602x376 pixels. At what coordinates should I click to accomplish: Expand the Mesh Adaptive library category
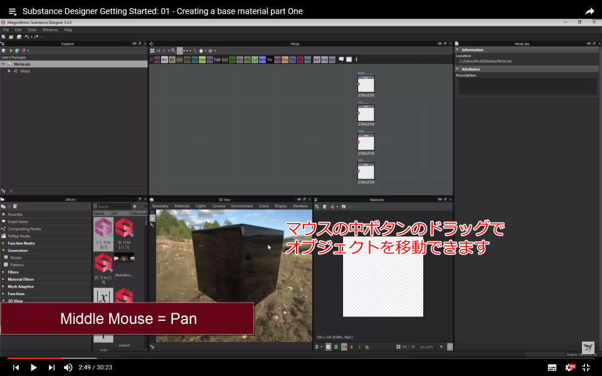4,286
